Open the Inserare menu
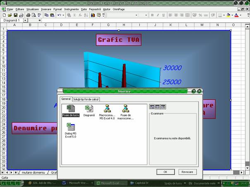The height and width of the screenshot is (187, 250). (x=46, y=9)
